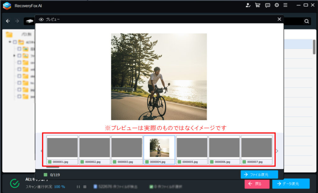Close the プレビュー preview dialog
The image size is (318, 193).
[279, 19]
